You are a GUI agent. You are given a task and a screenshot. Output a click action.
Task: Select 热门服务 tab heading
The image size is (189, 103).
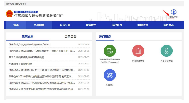pyautogui.click(x=105, y=37)
